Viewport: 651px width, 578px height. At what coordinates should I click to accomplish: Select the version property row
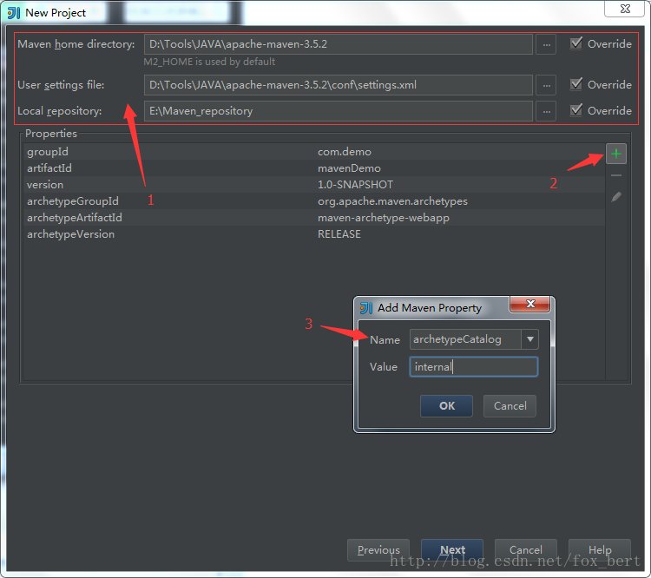click(314, 184)
